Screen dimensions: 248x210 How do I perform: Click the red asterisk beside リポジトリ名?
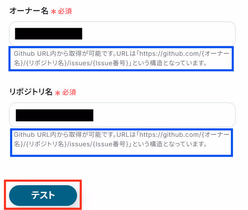(58, 93)
